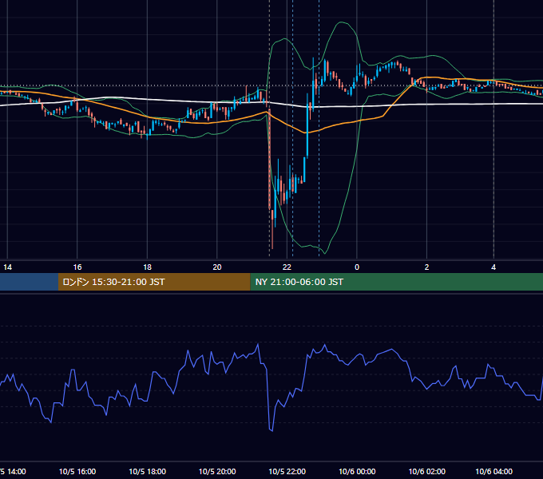
Task: Click the 10/6 00:00 date label
Action: click(357, 471)
